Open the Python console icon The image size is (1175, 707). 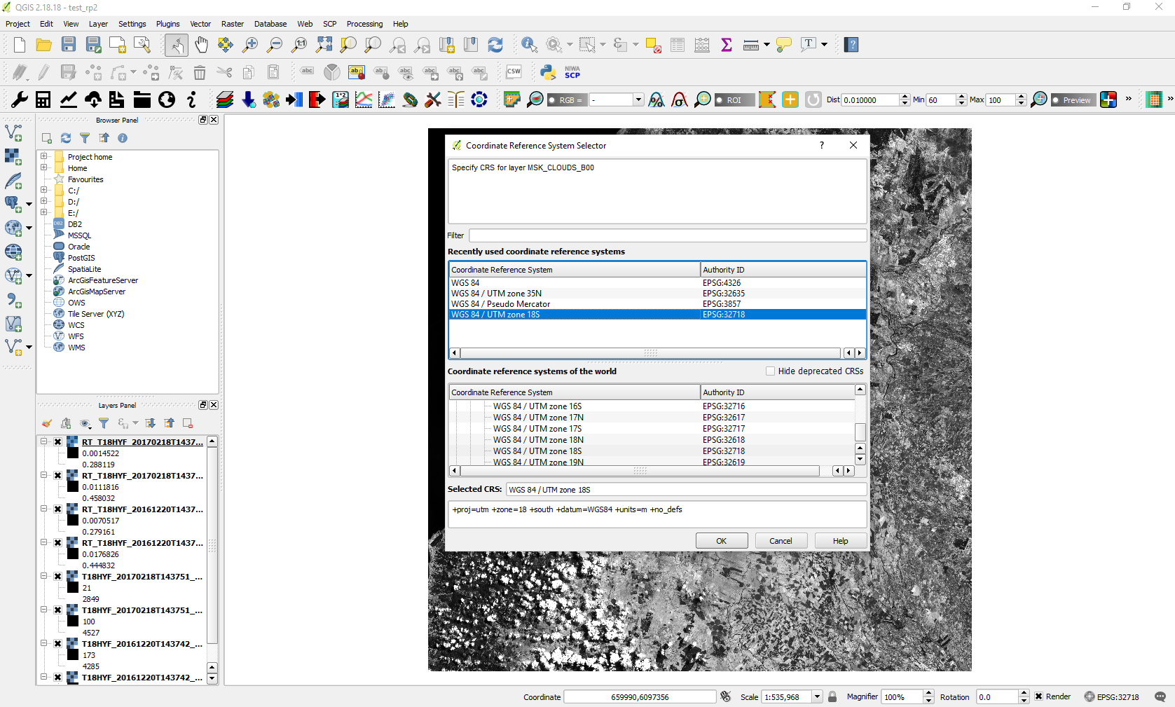click(x=548, y=72)
